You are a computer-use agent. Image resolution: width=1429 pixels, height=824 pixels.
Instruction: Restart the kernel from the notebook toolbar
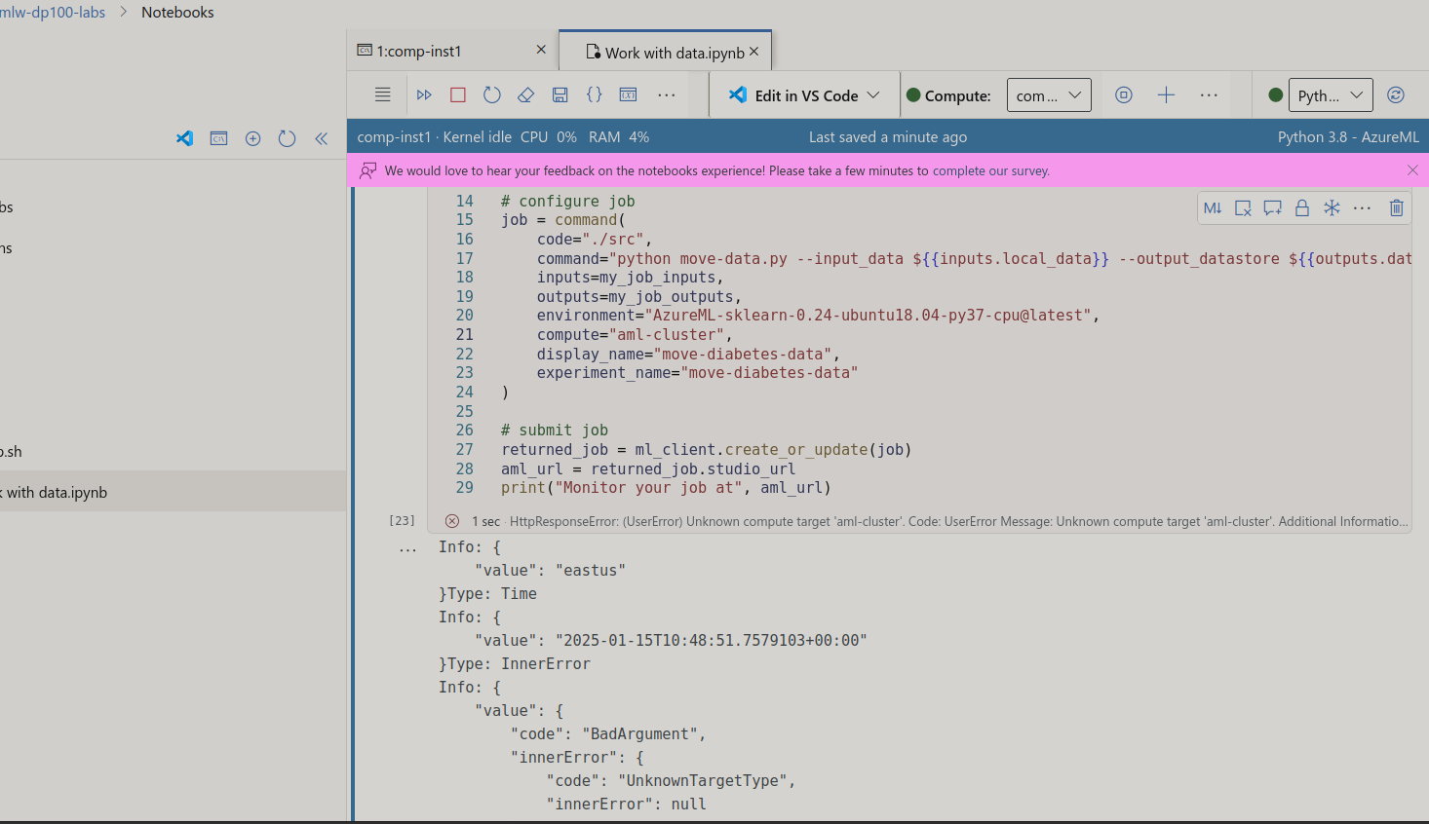tap(492, 94)
